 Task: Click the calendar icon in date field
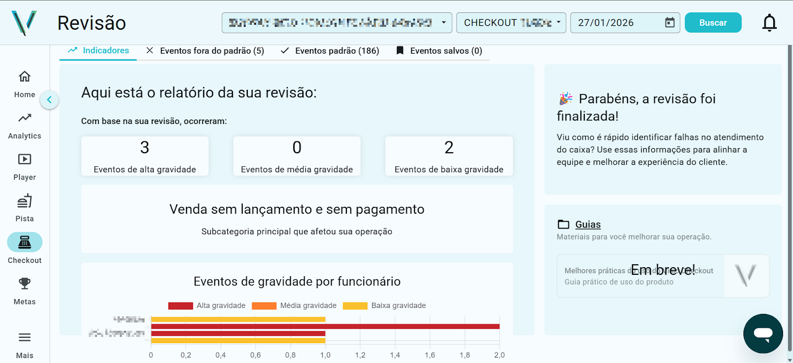670,23
